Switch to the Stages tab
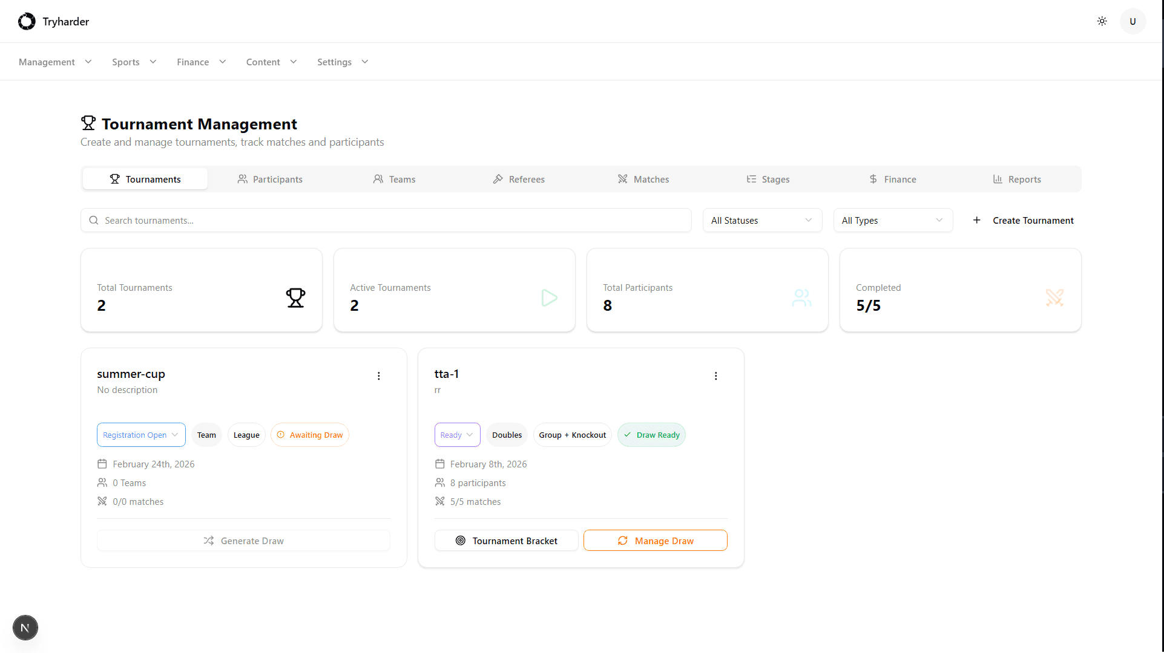The width and height of the screenshot is (1164, 653). (x=768, y=180)
